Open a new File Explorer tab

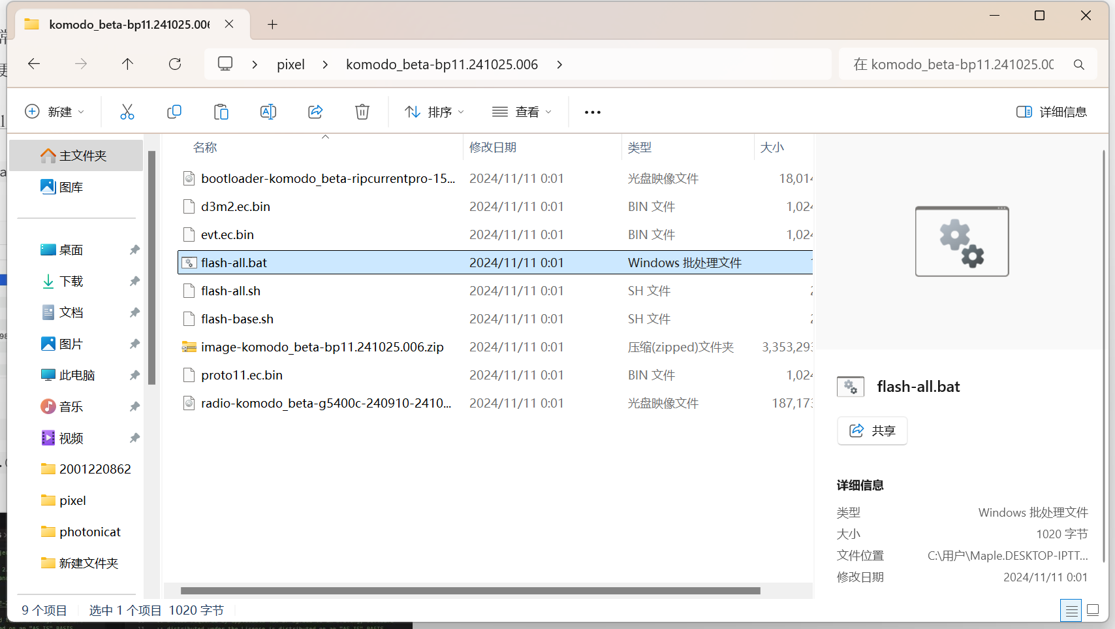(x=272, y=24)
